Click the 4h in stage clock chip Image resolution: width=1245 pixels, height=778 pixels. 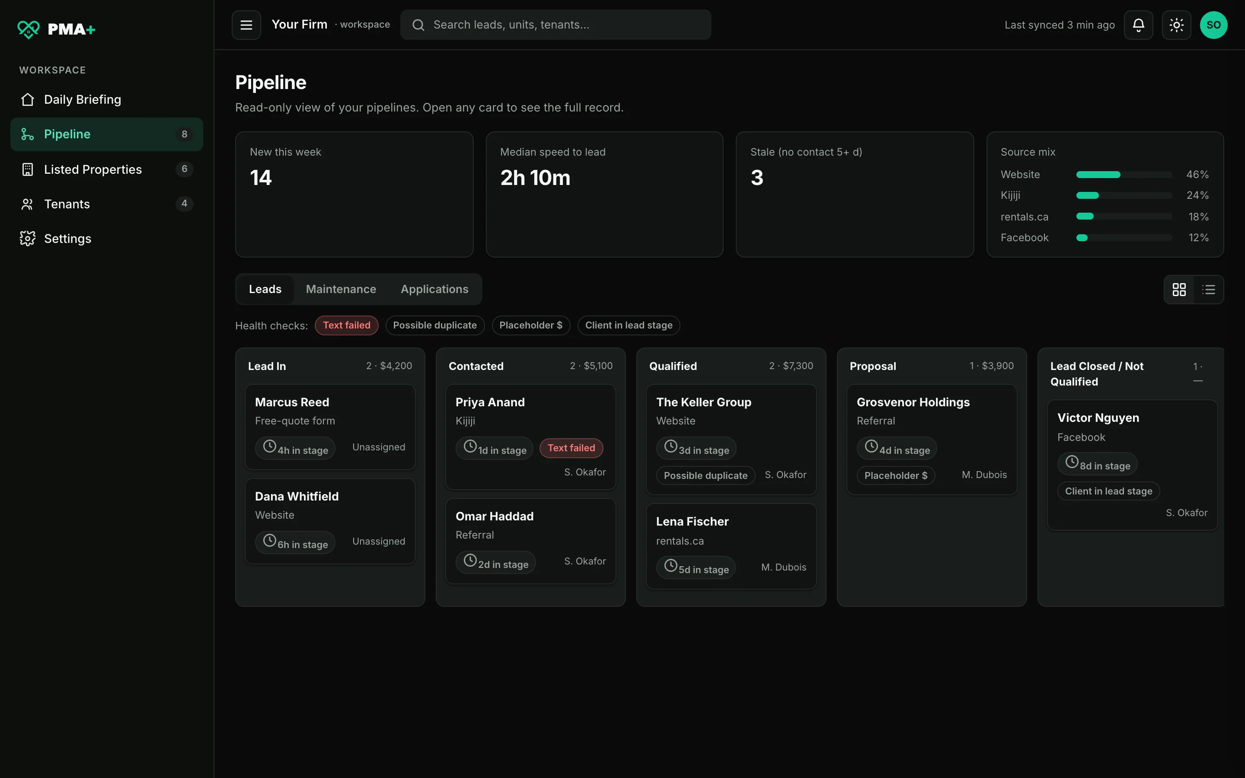[x=295, y=448]
